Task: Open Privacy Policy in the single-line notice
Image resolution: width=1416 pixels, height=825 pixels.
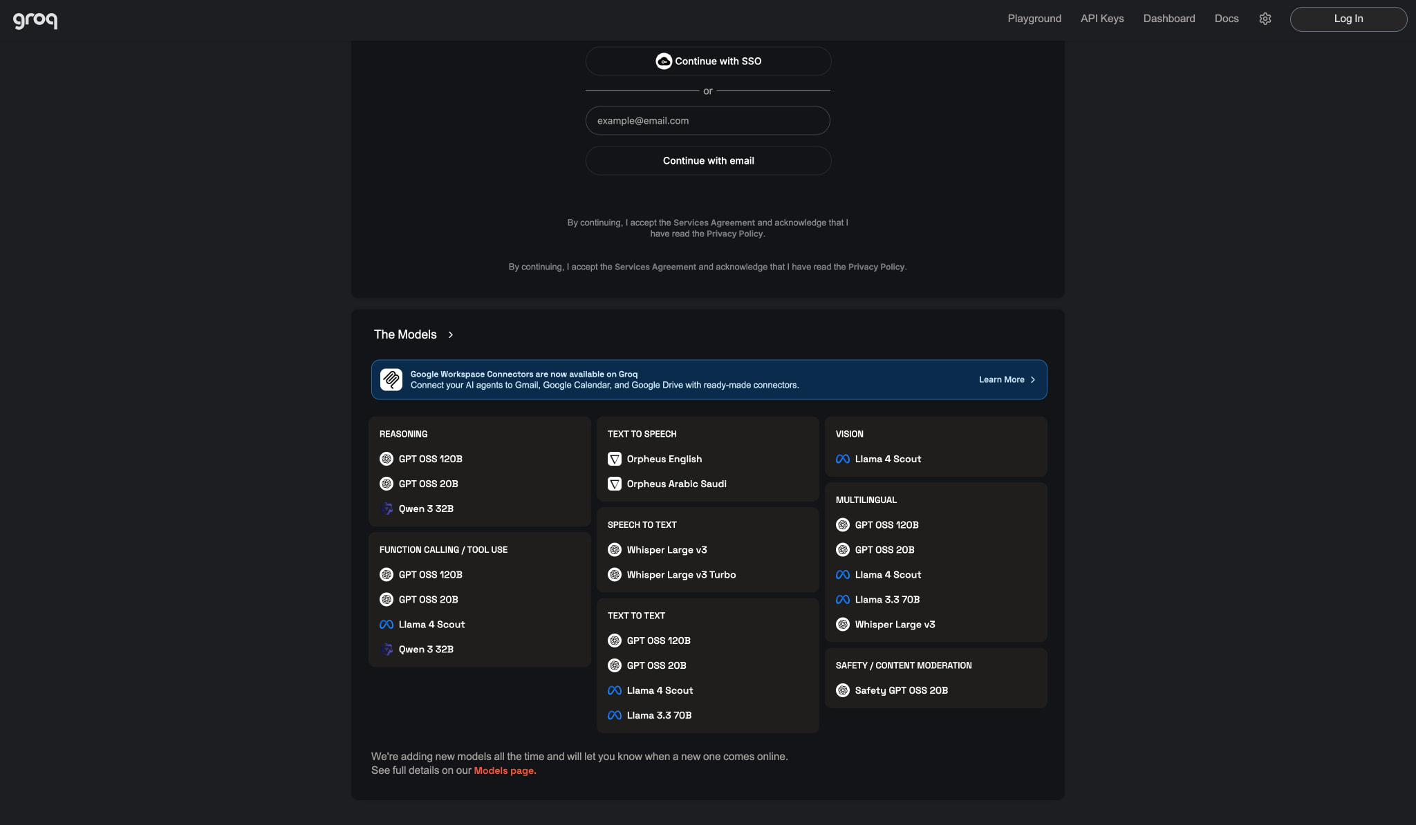Action: 877,267
